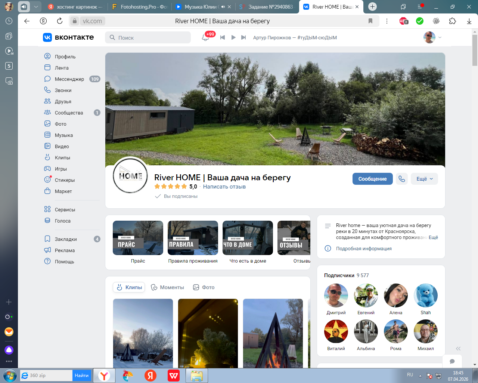Click Написать отзыв link
This screenshot has height=383, width=478.
pos(224,187)
